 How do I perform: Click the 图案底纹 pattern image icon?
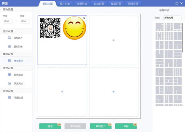coord(10,83)
